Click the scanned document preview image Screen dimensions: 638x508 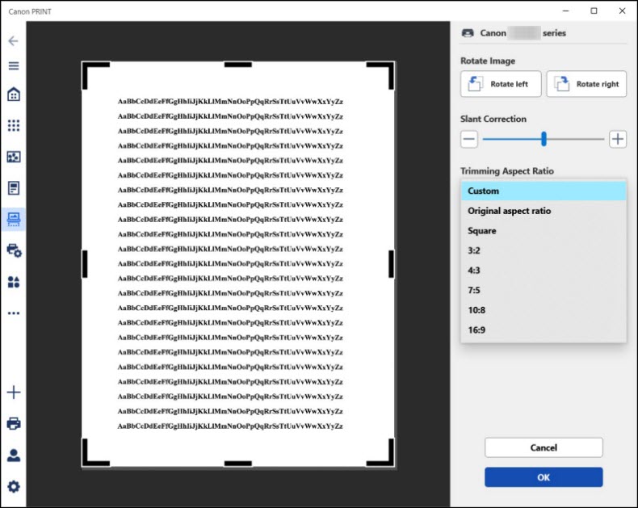coord(238,264)
